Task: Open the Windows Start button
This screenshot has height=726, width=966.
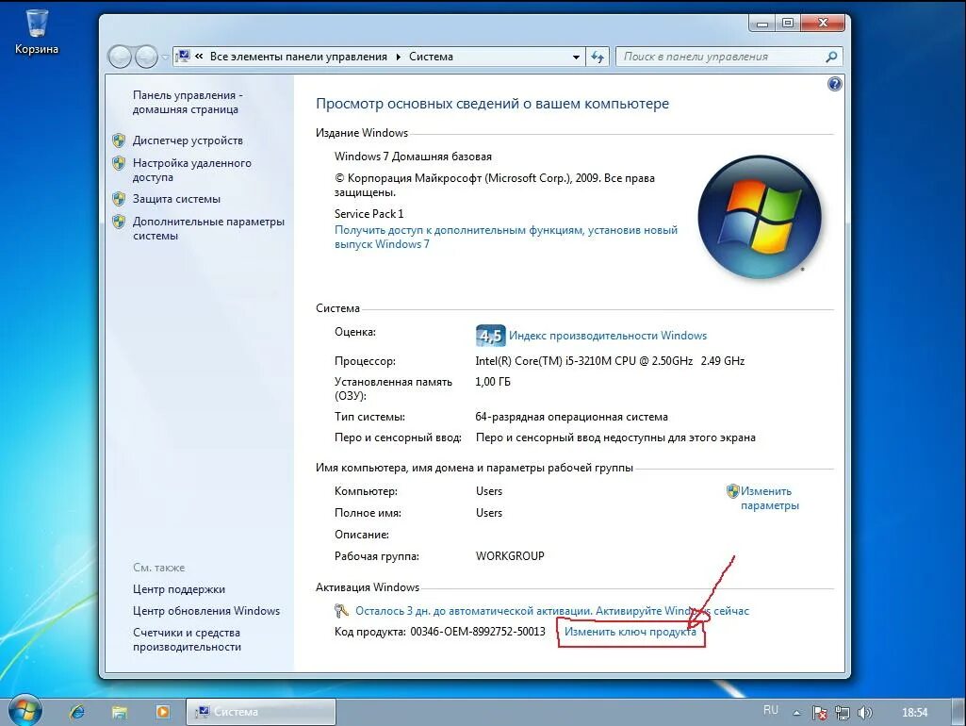Action: [24, 711]
